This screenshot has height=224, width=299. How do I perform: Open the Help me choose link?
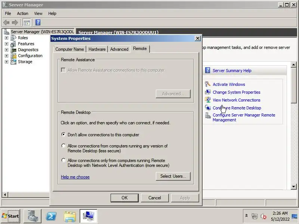(75, 177)
